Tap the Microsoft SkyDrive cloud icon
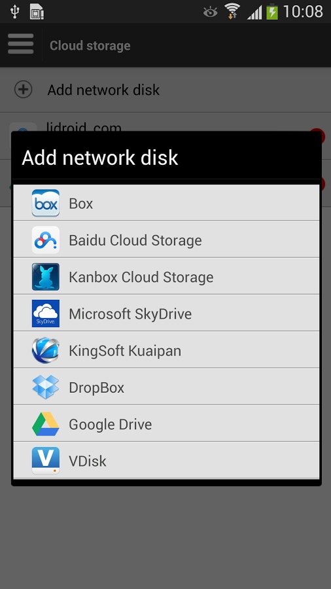Image resolution: width=331 pixels, height=589 pixels. 45,313
